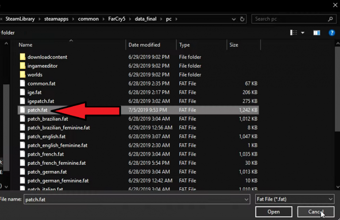Image resolution: width=340 pixels, height=220 pixels.
Task: Select the worlds folder icon
Action: pos(23,75)
